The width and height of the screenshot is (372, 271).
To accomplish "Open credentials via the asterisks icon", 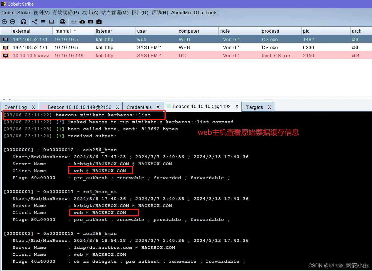I will [74, 22].
